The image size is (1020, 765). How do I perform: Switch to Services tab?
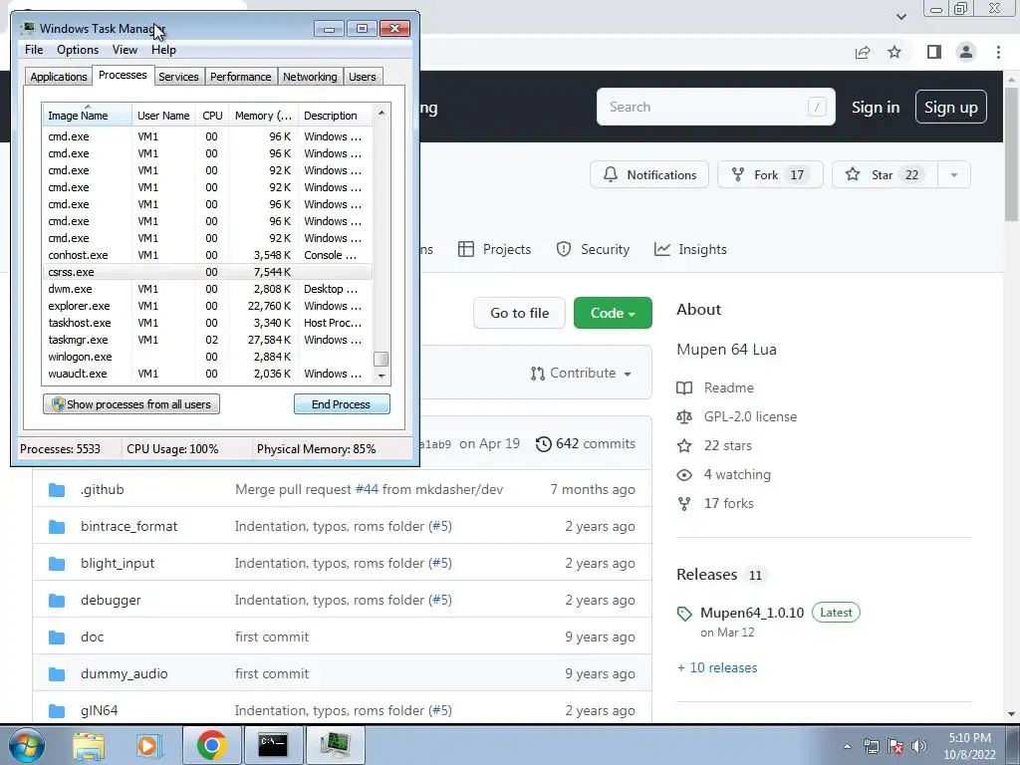pos(178,77)
